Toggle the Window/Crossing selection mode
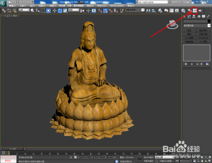 coord(48,11)
